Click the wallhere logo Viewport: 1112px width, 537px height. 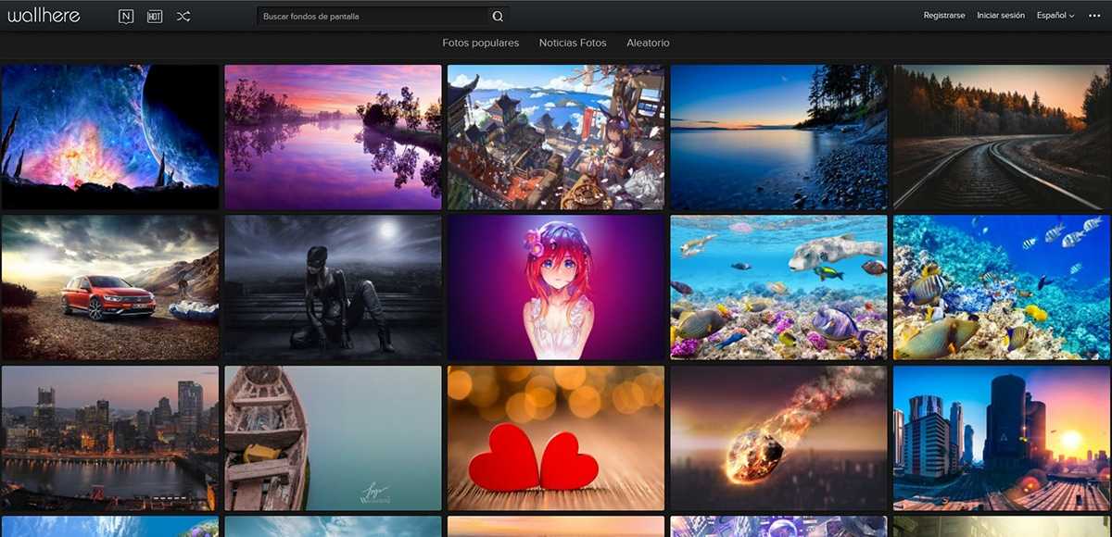pos(44,16)
